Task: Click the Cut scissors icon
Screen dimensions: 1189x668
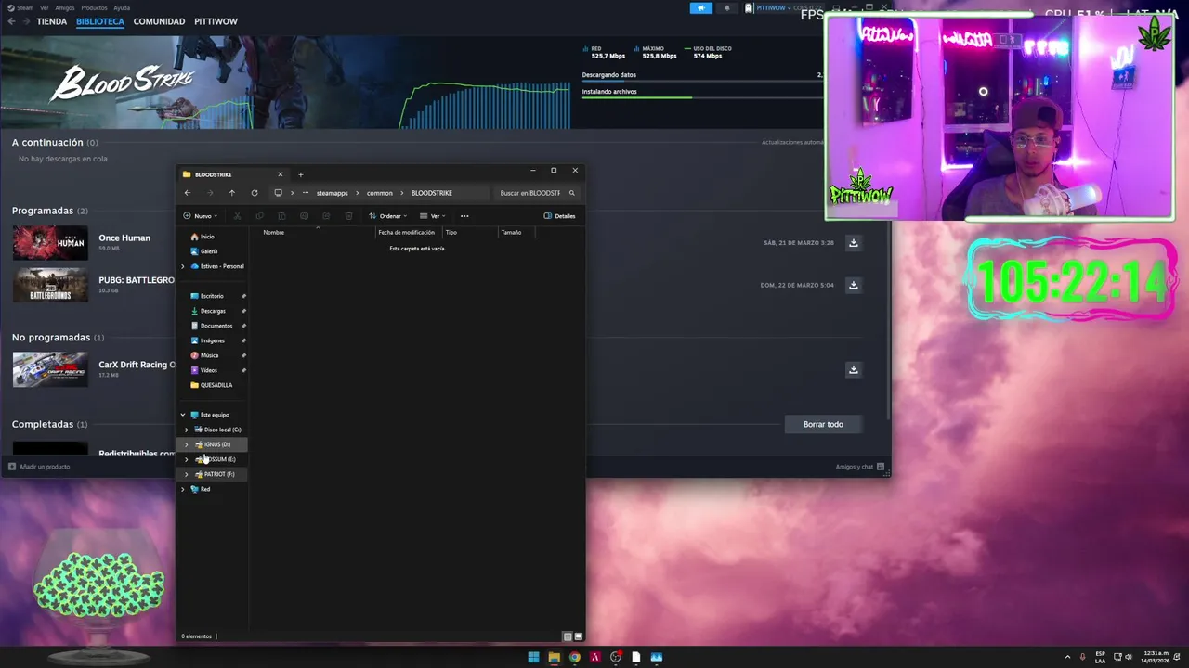Action: point(237,216)
